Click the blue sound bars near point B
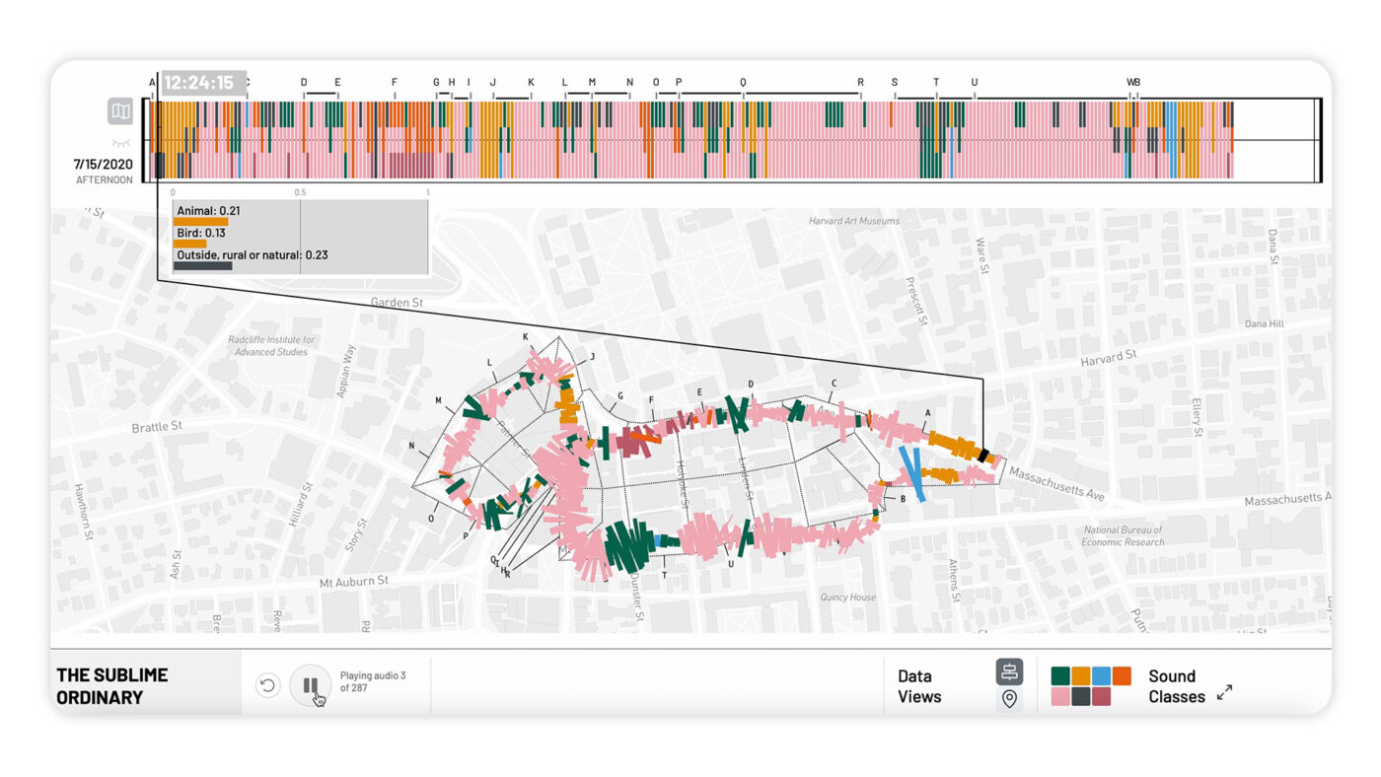The height and width of the screenshot is (777, 1381). pos(912,474)
